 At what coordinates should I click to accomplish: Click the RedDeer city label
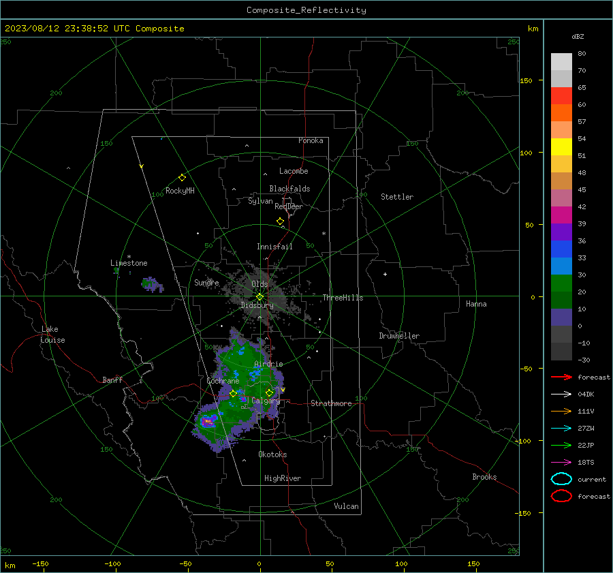coord(289,206)
